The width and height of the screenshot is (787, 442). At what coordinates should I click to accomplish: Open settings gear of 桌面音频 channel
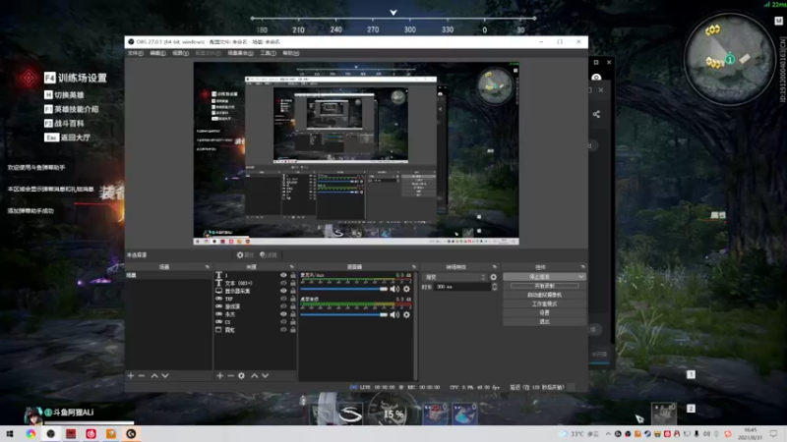(x=406, y=314)
